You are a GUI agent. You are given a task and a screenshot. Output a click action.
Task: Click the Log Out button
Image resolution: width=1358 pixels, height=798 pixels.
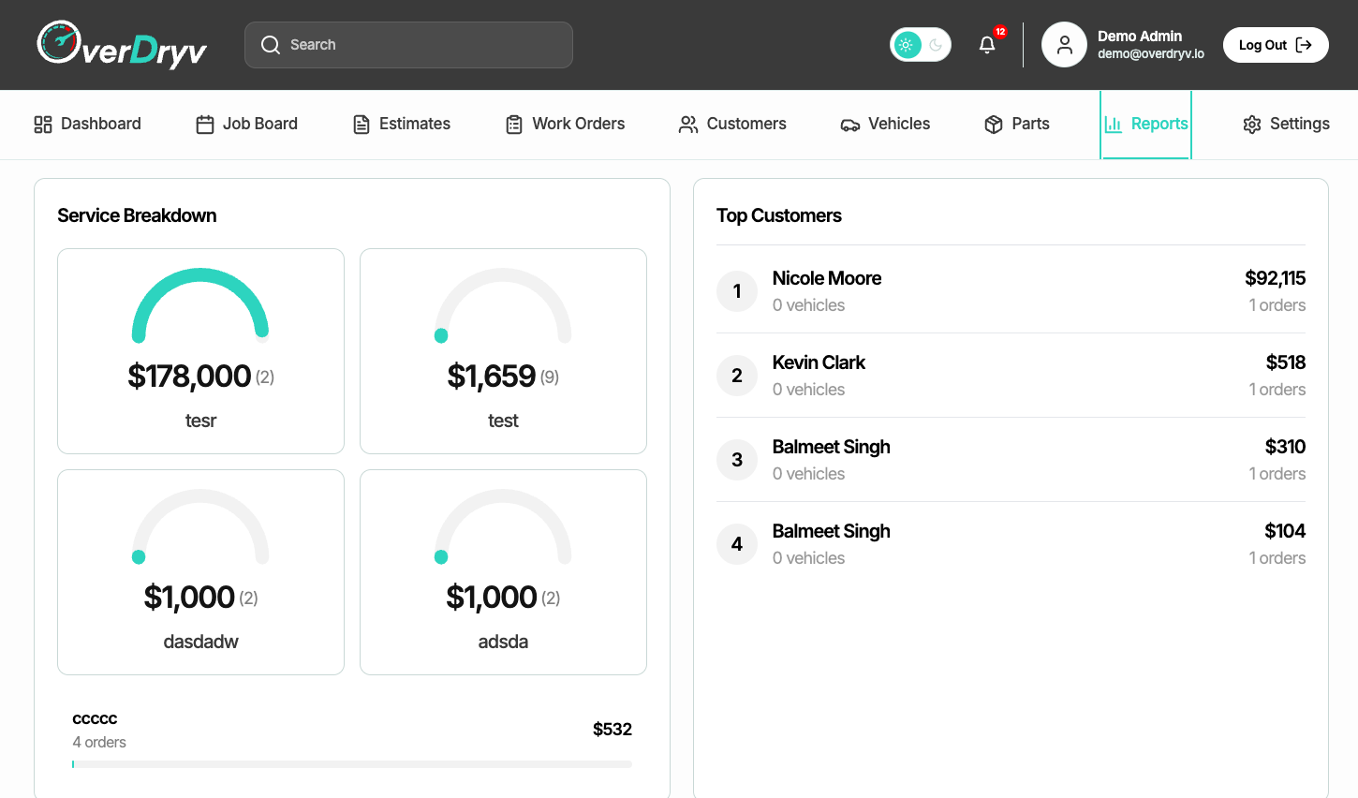(x=1276, y=45)
